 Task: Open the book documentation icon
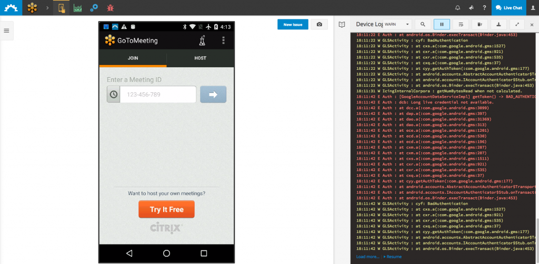click(342, 25)
